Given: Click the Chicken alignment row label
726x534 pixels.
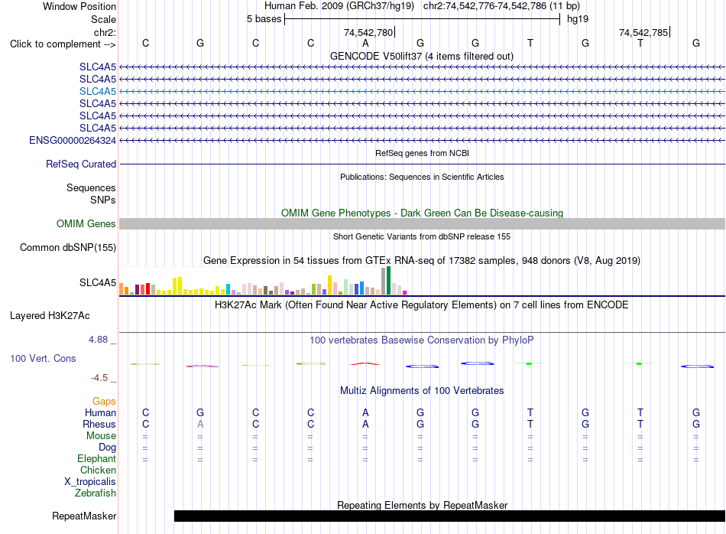Looking at the screenshot, I should [98, 470].
